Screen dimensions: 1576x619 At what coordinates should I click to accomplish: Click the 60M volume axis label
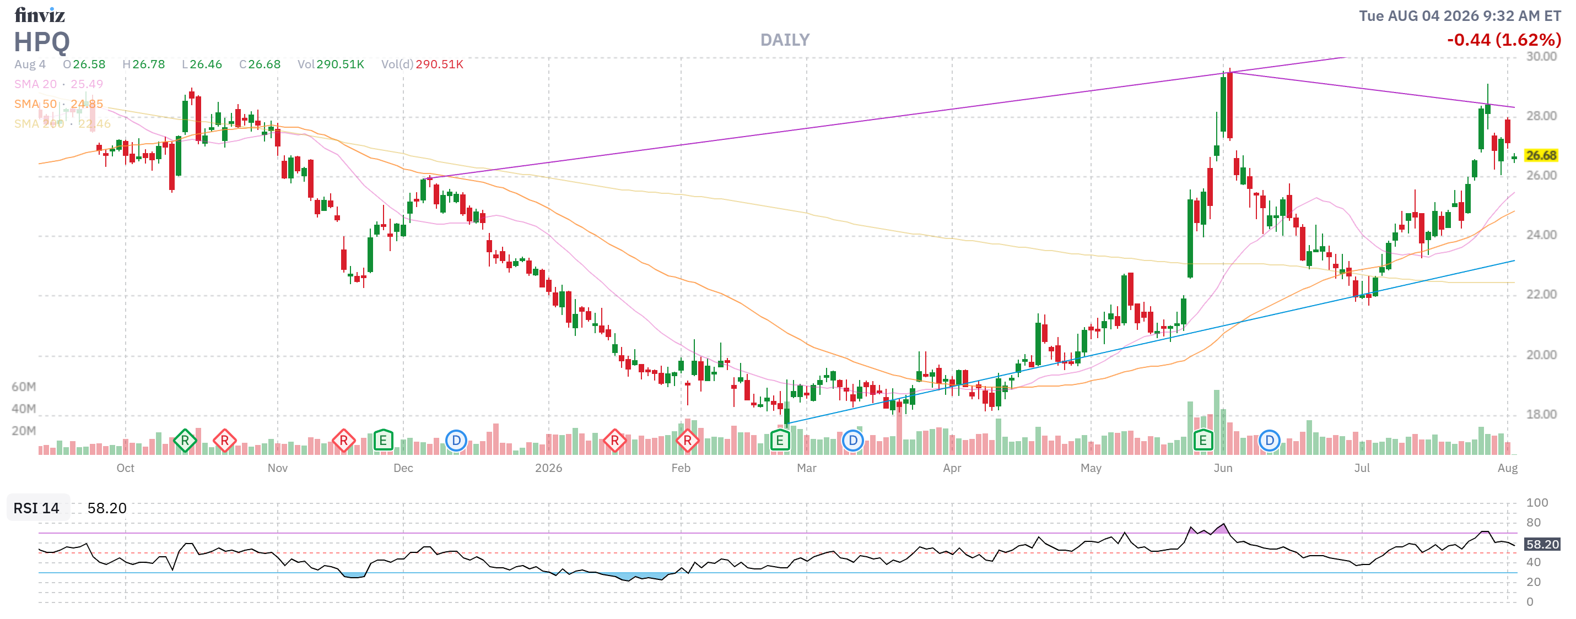[24, 387]
